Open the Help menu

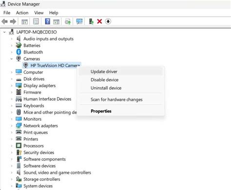pos(54,13)
